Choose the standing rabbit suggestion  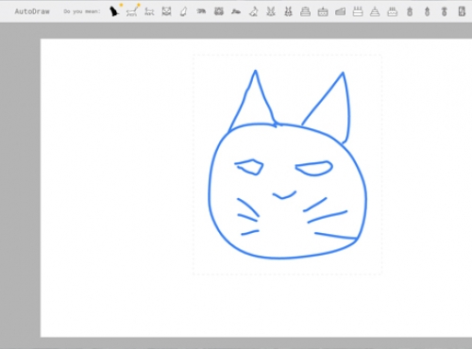coord(288,12)
